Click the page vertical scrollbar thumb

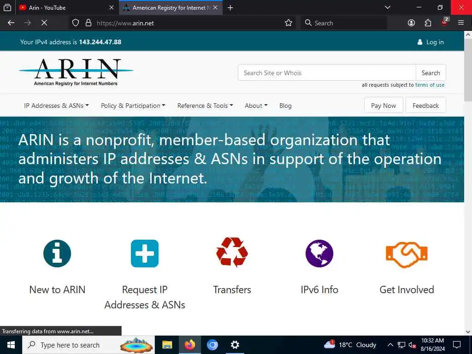(468, 70)
